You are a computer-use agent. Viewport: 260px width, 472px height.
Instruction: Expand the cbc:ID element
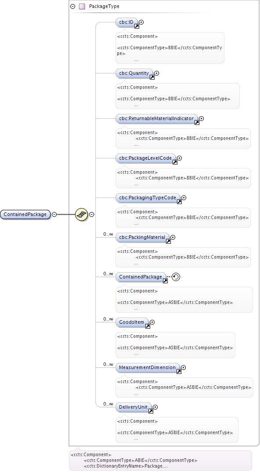click(x=141, y=22)
